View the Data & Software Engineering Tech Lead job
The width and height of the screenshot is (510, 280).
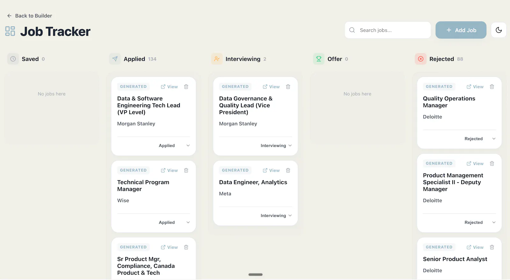click(169, 87)
